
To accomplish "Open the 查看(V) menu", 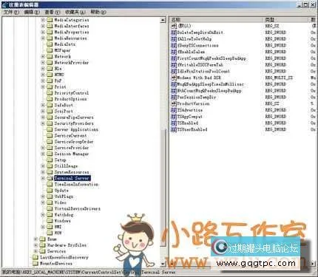I will point(53,12).
